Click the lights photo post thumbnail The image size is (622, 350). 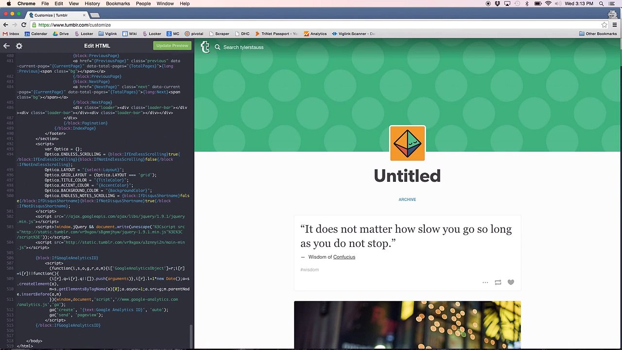click(x=407, y=325)
